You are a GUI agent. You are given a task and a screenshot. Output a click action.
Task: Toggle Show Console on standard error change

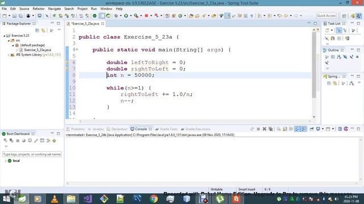tap(303, 129)
